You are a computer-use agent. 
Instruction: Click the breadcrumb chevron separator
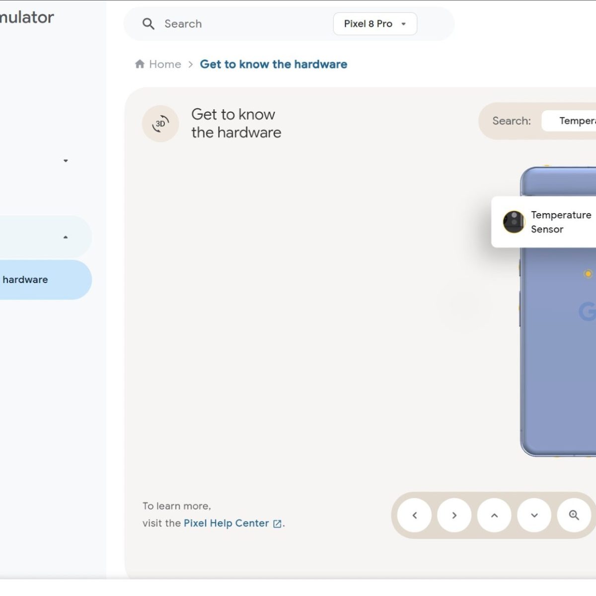pyautogui.click(x=190, y=65)
